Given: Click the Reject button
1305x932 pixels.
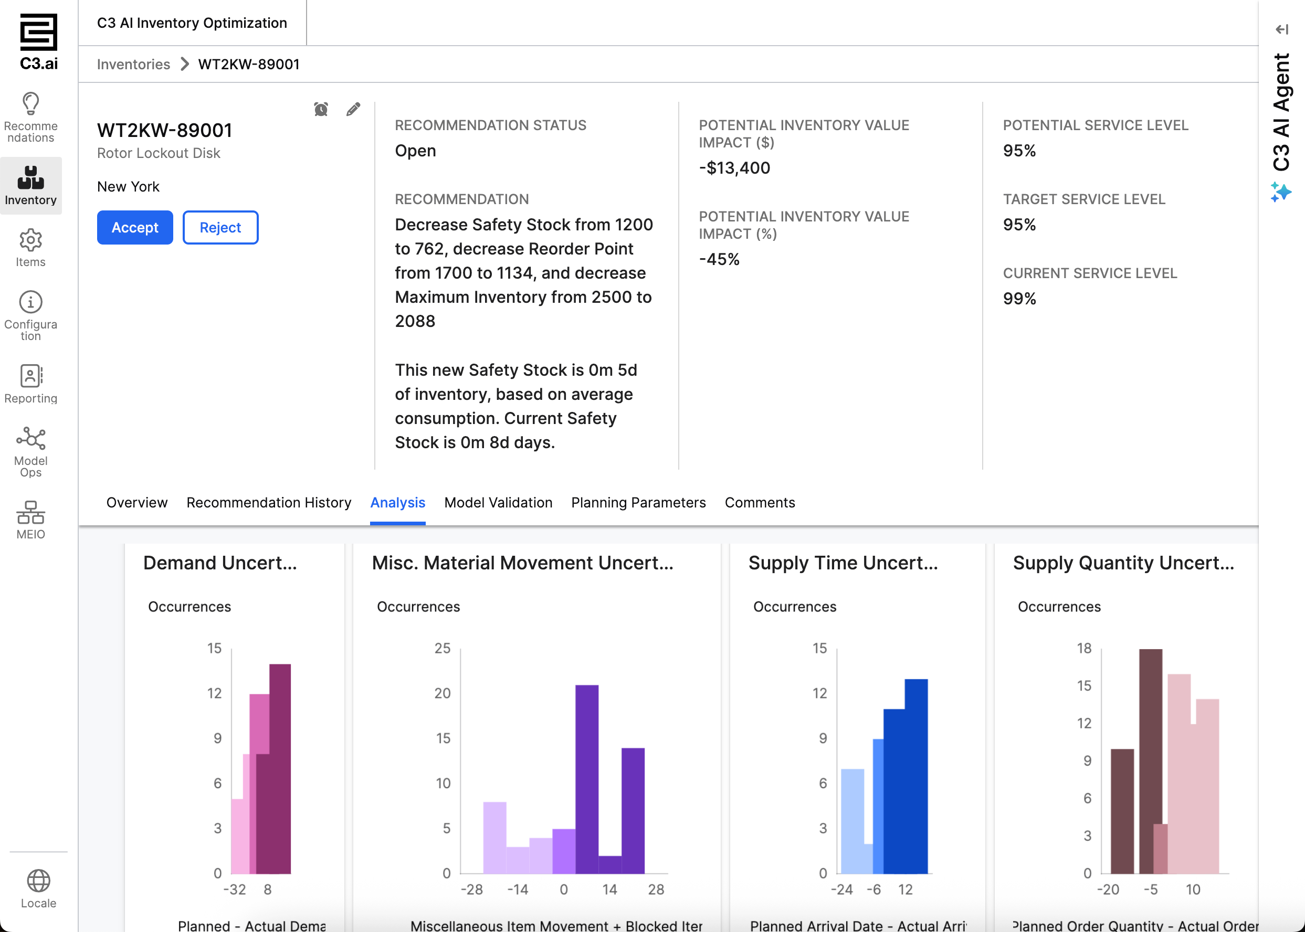Looking at the screenshot, I should [220, 227].
